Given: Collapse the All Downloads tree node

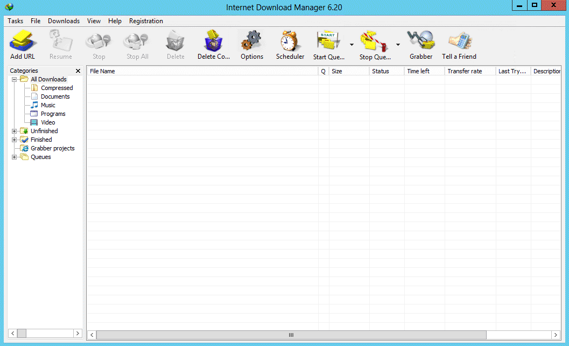Looking at the screenshot, I should (14, 79).
